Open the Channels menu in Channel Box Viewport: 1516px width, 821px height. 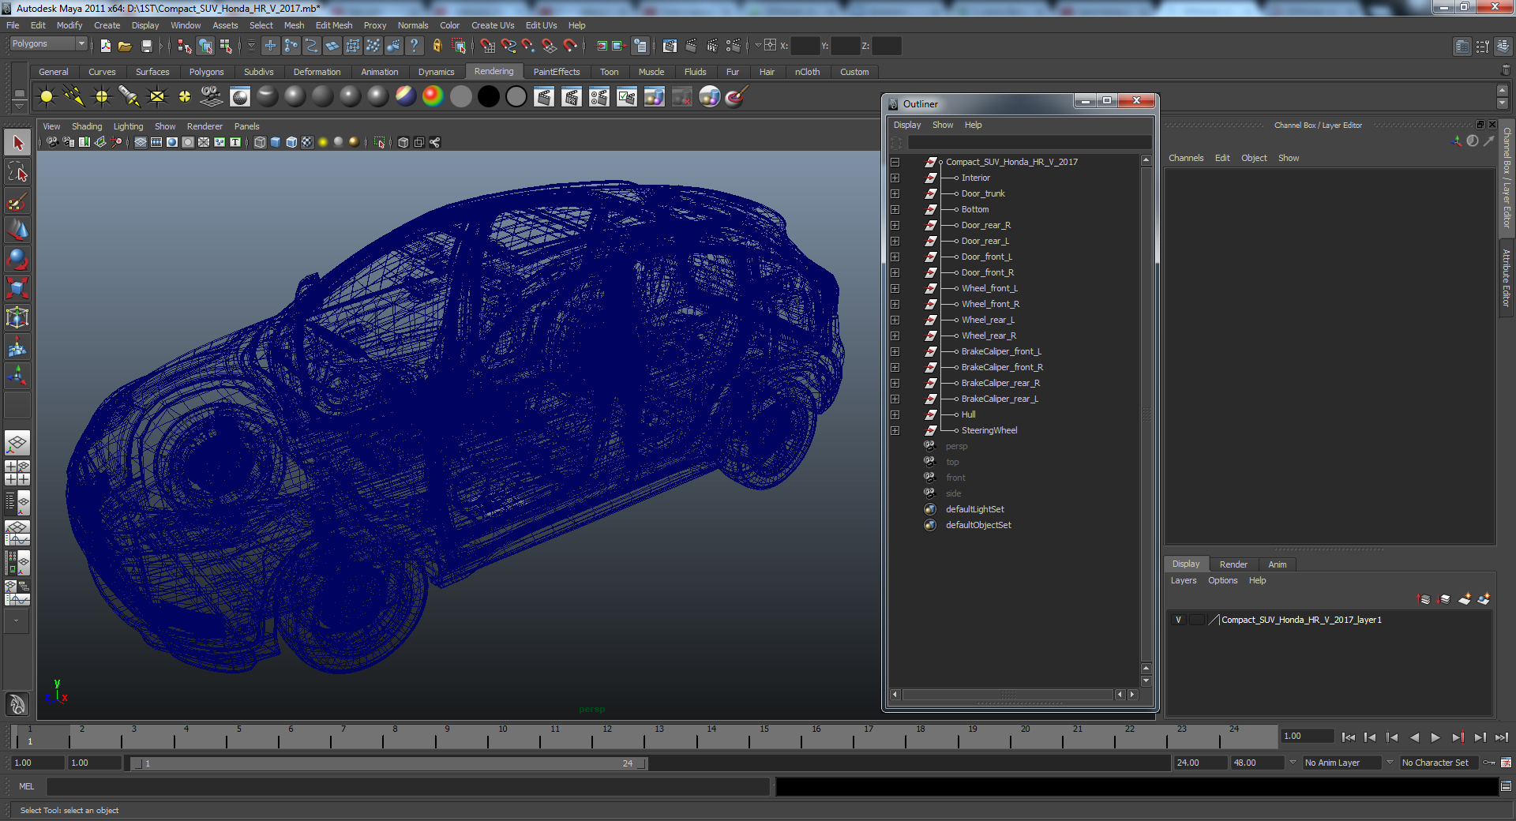tap(1186, 158)
